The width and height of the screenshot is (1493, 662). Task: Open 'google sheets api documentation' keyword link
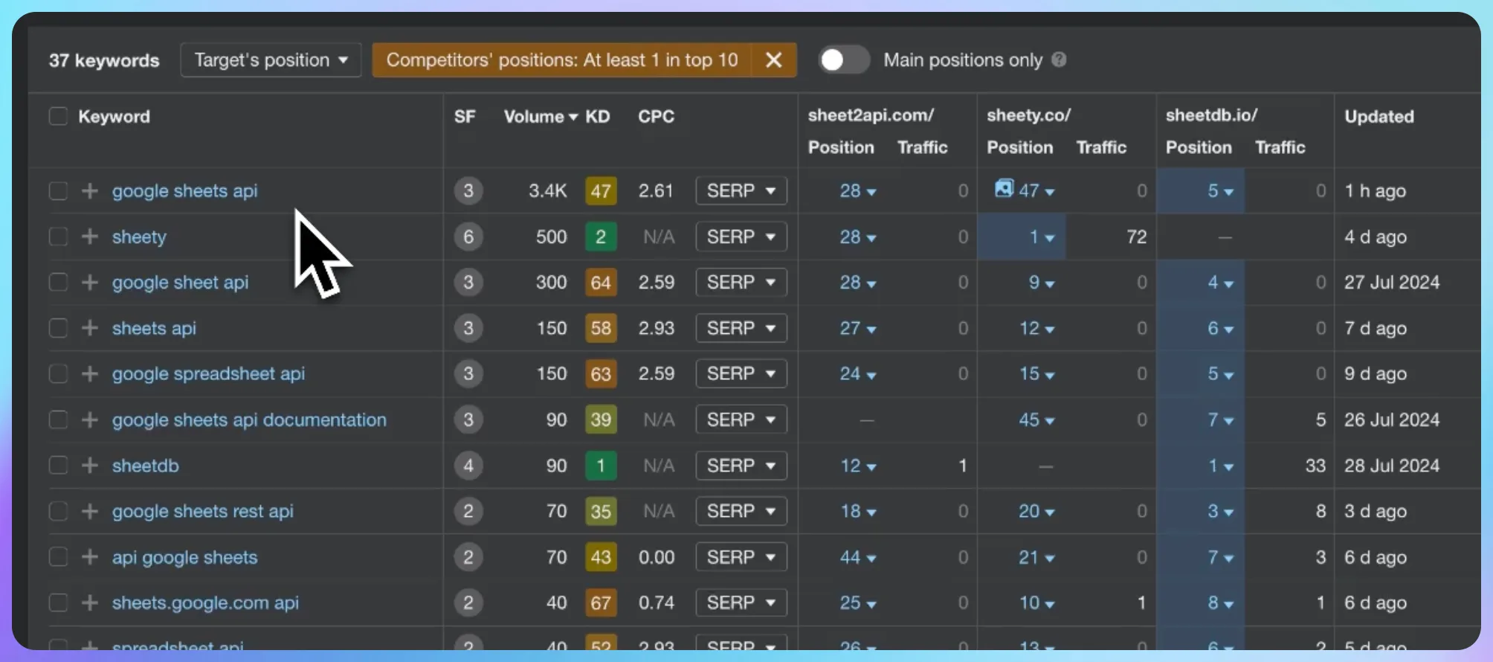pyautogui.click(x=249, y=420)
